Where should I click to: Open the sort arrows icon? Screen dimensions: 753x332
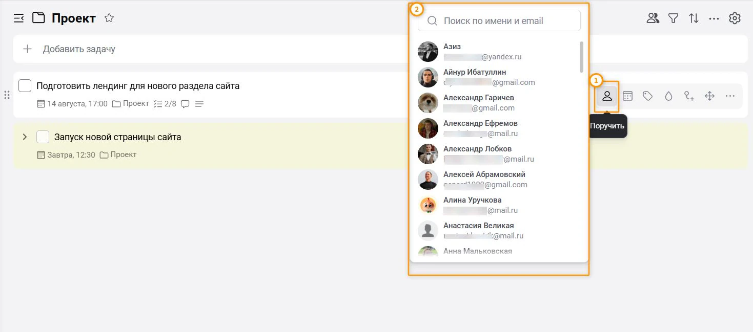coord(694,18)
